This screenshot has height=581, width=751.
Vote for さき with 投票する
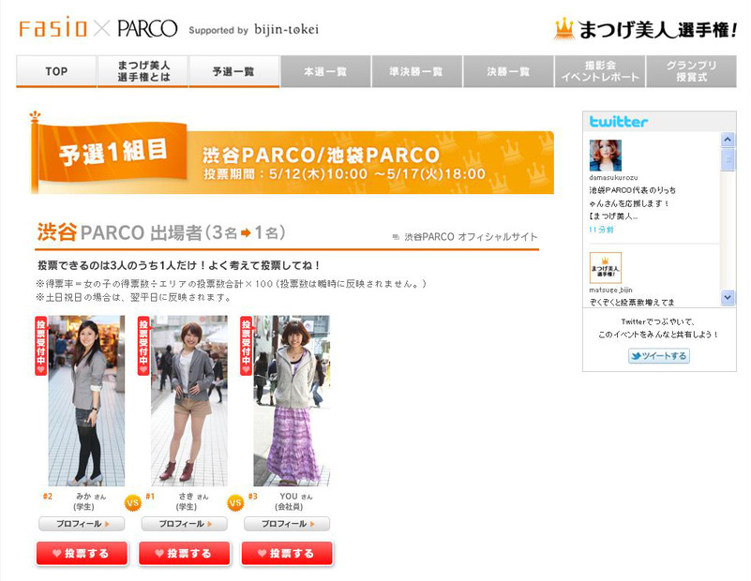pos(185,554)
